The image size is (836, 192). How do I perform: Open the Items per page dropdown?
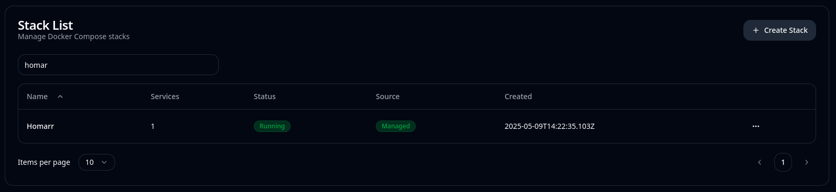97,162
